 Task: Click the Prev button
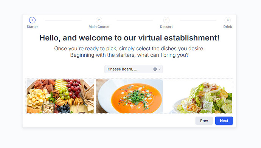tap(204, 120)
